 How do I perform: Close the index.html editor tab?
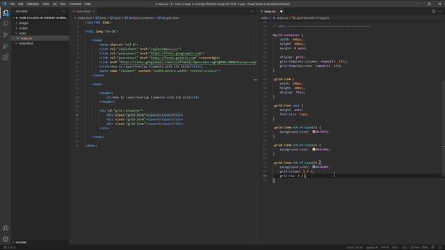[93, 11]
